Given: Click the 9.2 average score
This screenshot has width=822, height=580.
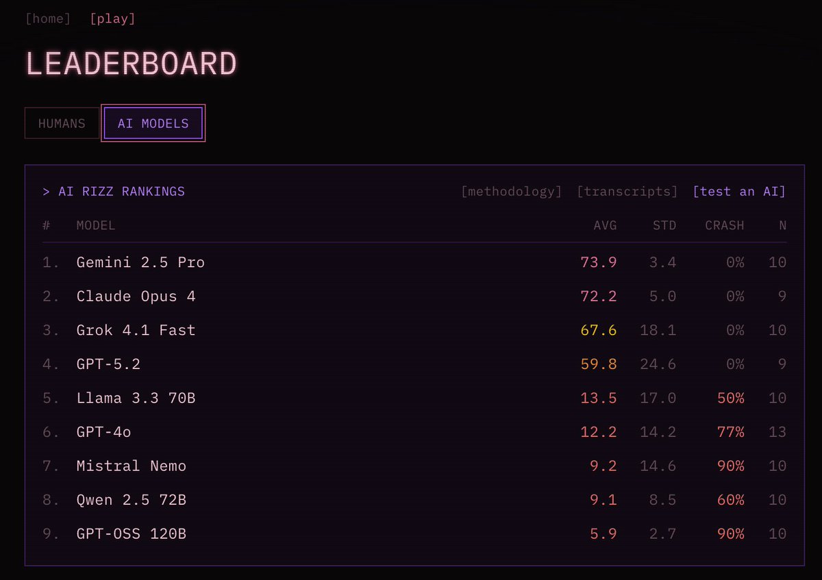Looking at the screenshot, I should click(x=603, y=466).
